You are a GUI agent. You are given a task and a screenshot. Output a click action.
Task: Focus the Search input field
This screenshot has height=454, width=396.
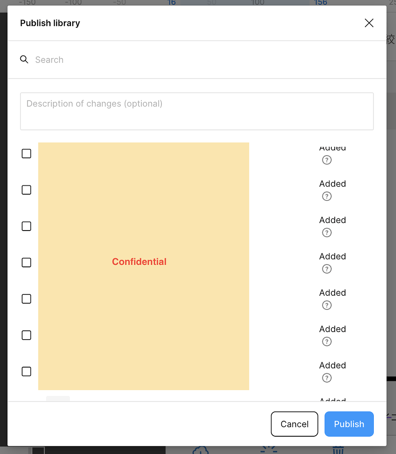click(x=203, y=60)
